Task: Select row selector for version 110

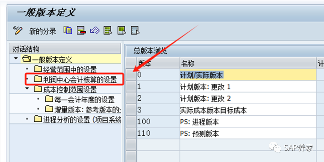Action: [x=131, y=133]
